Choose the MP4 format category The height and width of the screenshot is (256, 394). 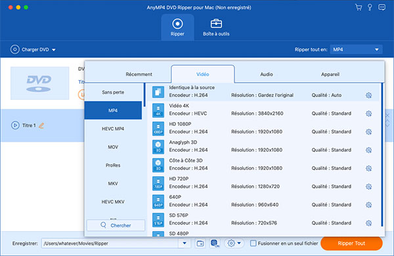[x=113, y=110]
